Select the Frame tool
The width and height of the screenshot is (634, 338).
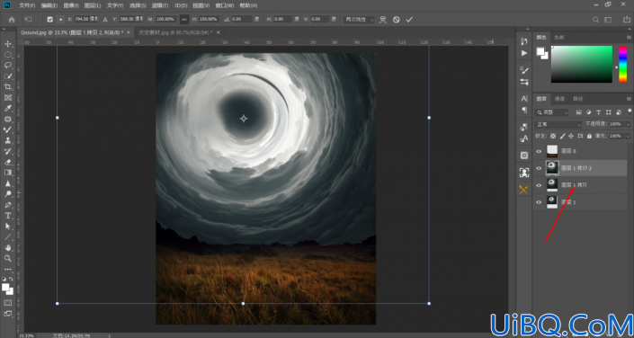pyautogui.click(x=8, y=97)
